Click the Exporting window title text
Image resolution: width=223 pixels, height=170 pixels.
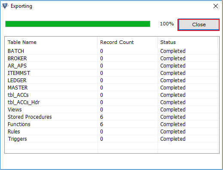click(x=21, y=6)
